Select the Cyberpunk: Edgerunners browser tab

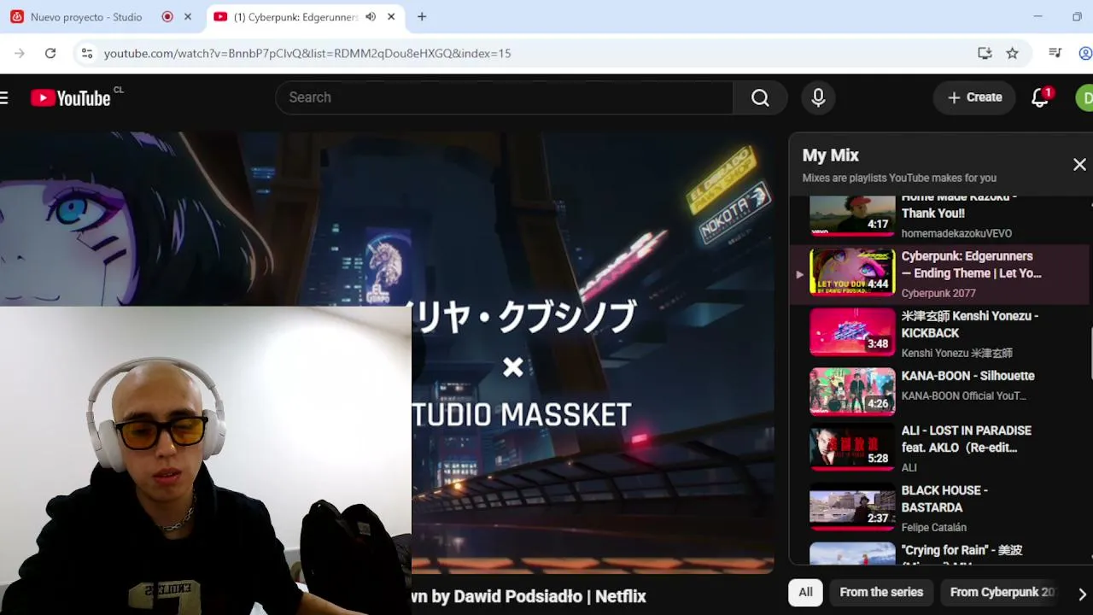[x=306, y=16]
